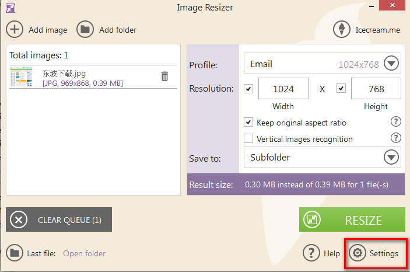Click the Help question mark icon
The height and width of the screenshot is (272, 410).
pyautogui.click(x=311, y=253)
